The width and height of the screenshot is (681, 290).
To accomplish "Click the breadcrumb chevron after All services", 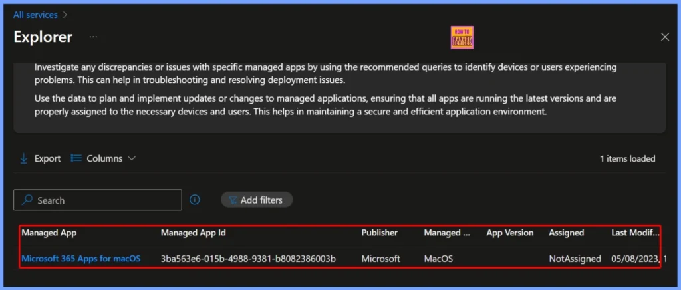I will (65, 15).
